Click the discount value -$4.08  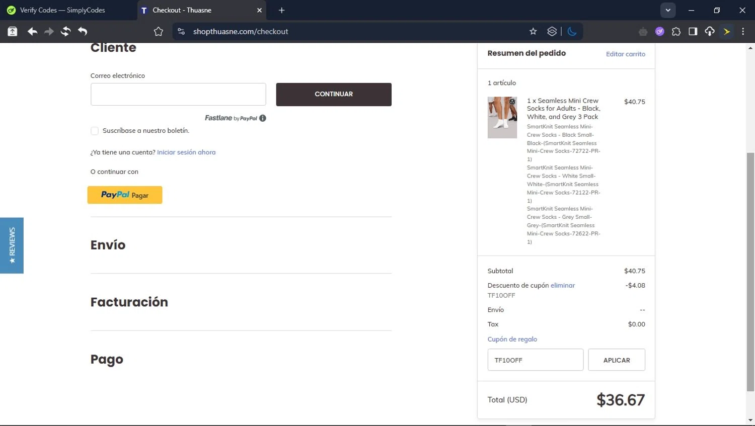point(635,285)
